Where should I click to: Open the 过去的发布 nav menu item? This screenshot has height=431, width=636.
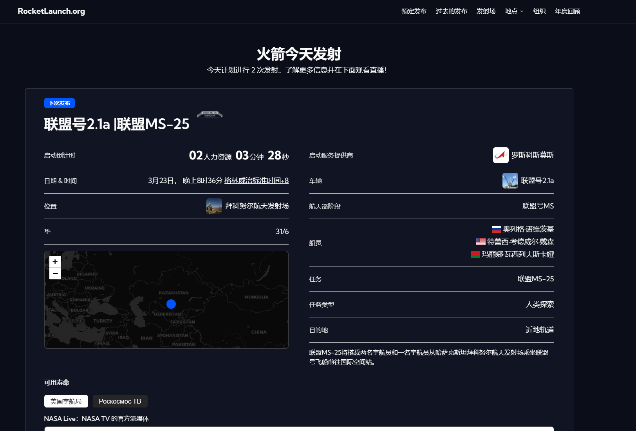pos(451,11)
